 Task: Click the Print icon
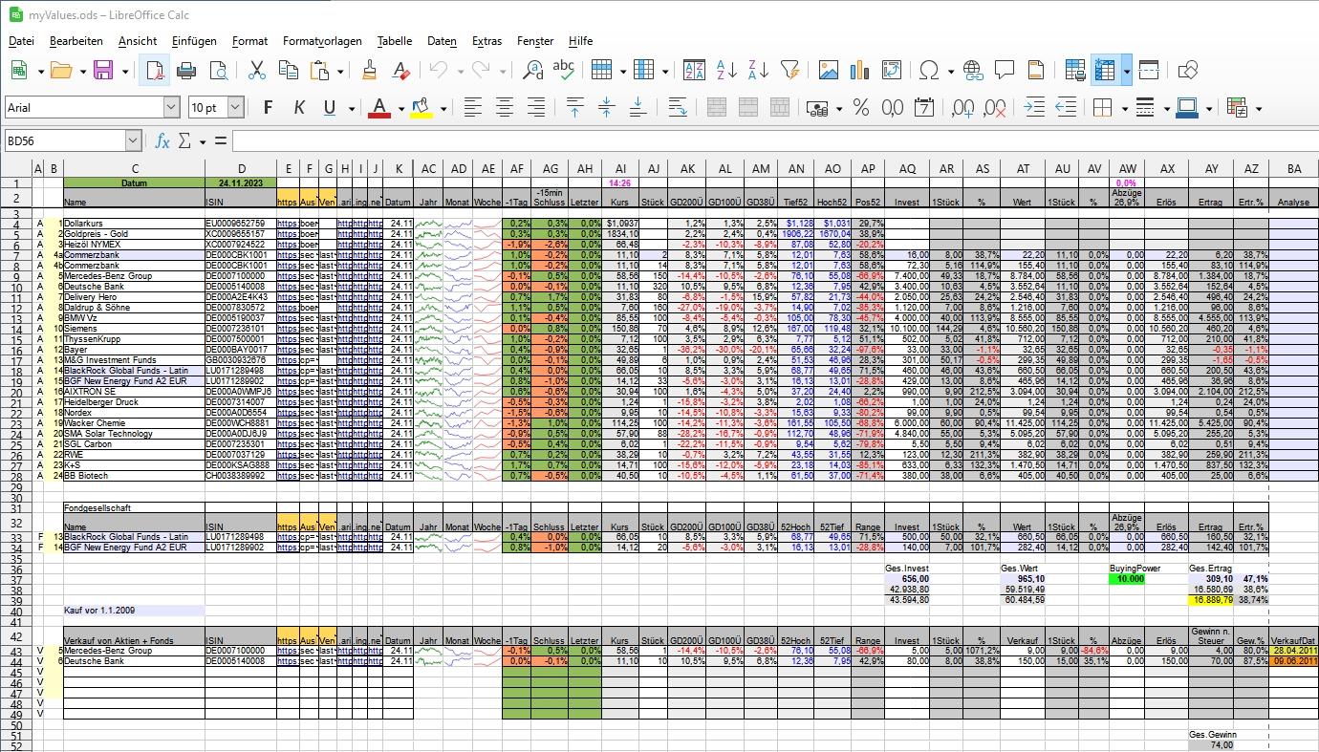point(186,70)
